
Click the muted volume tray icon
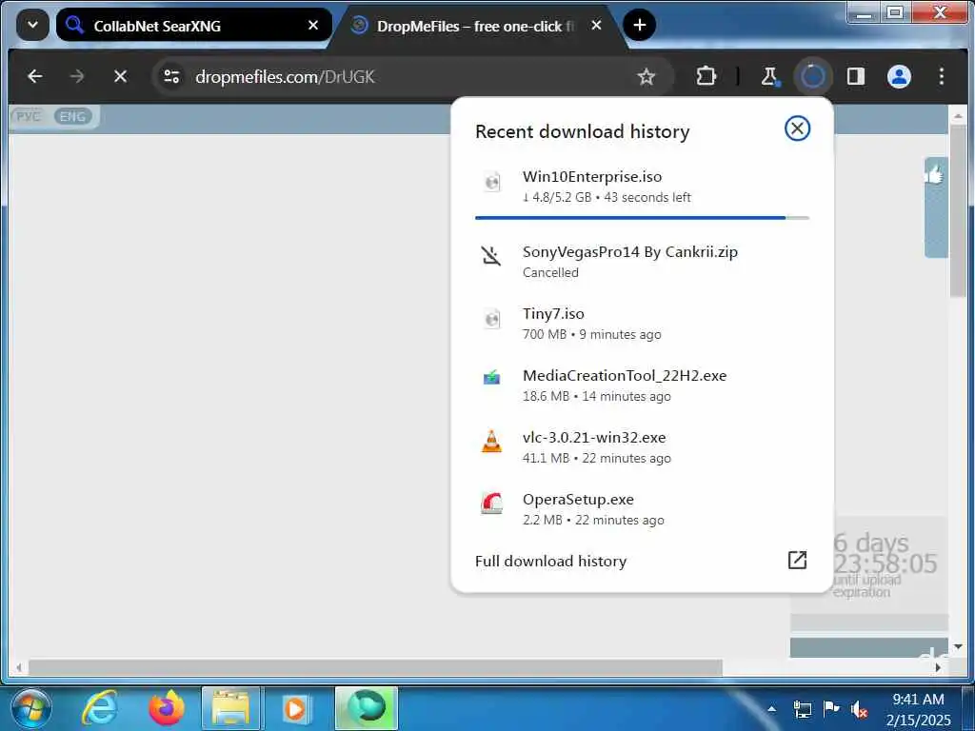(860, 709)
